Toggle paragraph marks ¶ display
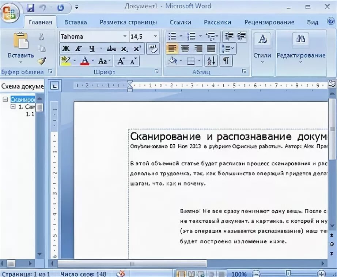The image size is (337, 277). [x=226, y=61]
